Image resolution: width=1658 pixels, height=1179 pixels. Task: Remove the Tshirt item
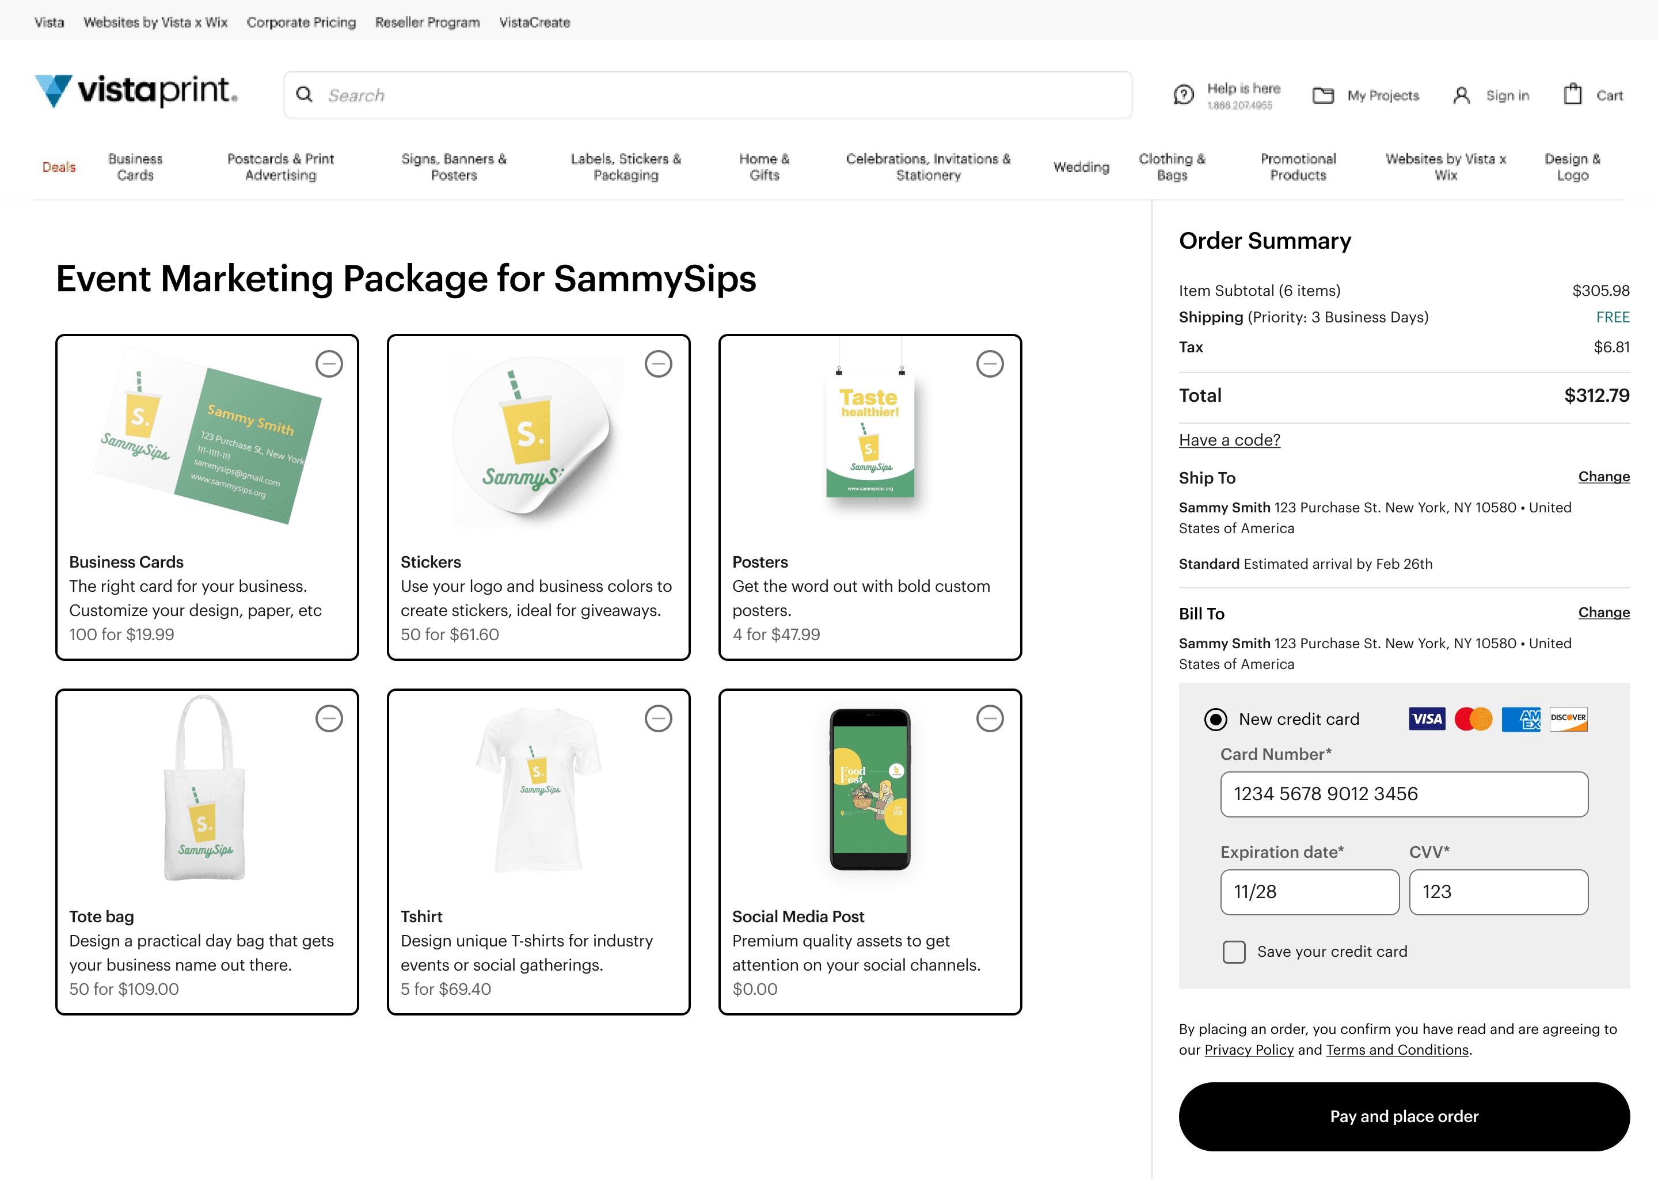660,718
